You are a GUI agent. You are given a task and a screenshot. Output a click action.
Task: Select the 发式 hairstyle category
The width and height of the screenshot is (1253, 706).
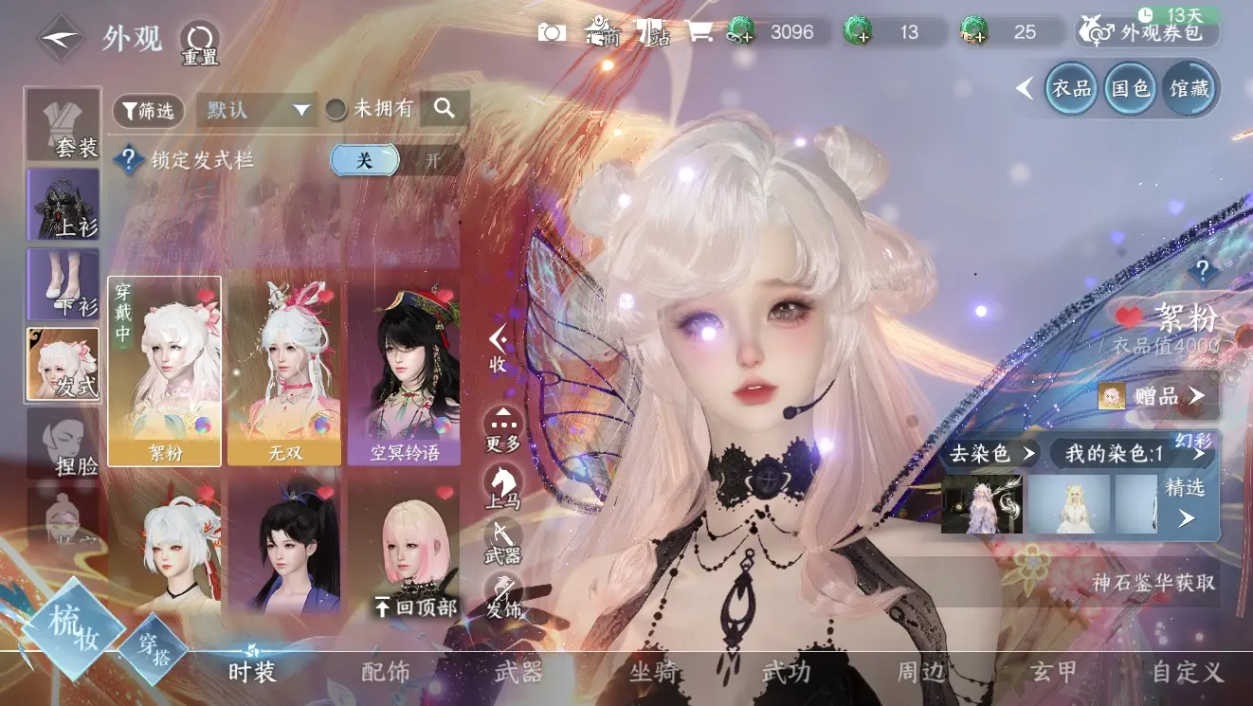pyautogui.click(x=64, y=364)
